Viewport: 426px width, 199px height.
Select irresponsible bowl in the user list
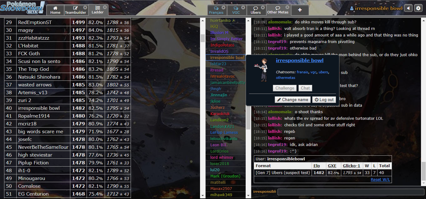point(226,58)
